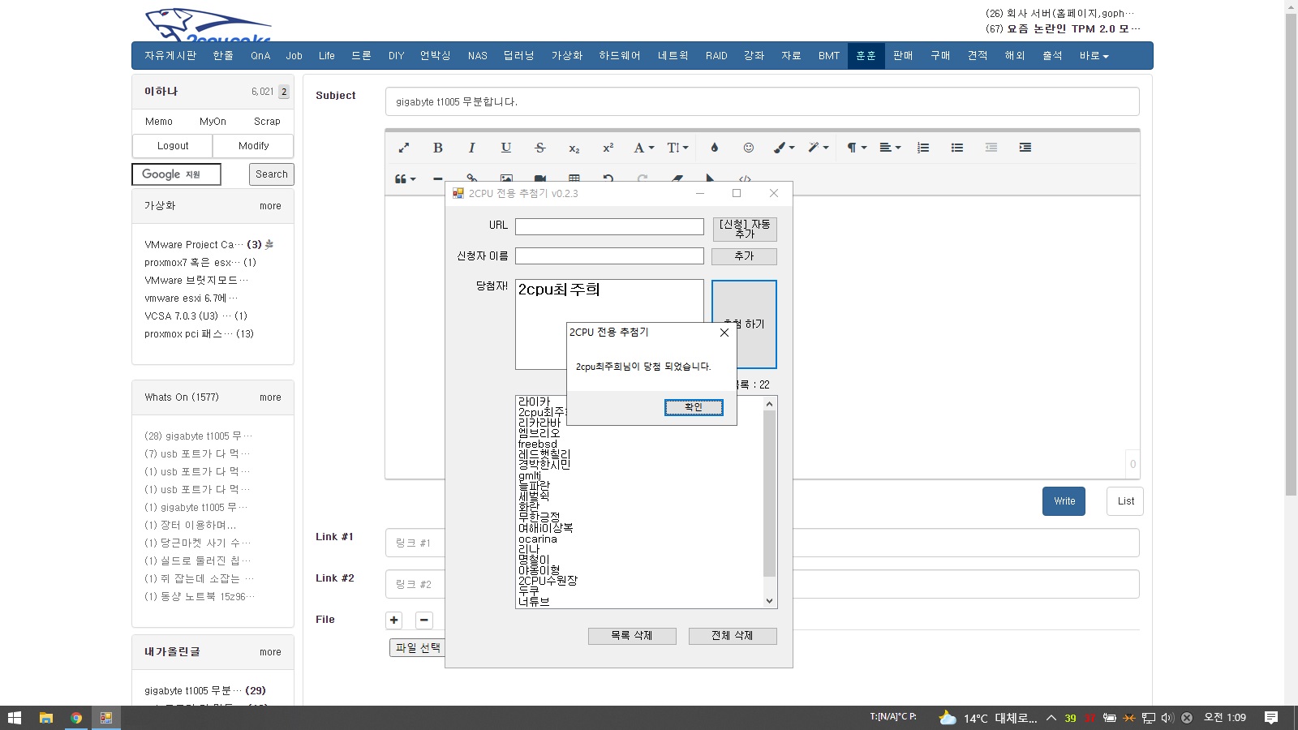1298x730 pixels.
Task: Insert an unordered bullet list
Action: [x=957, y=148]
